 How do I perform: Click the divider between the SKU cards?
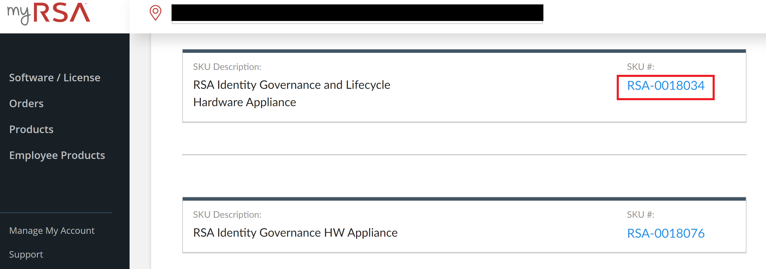point(464,154)
